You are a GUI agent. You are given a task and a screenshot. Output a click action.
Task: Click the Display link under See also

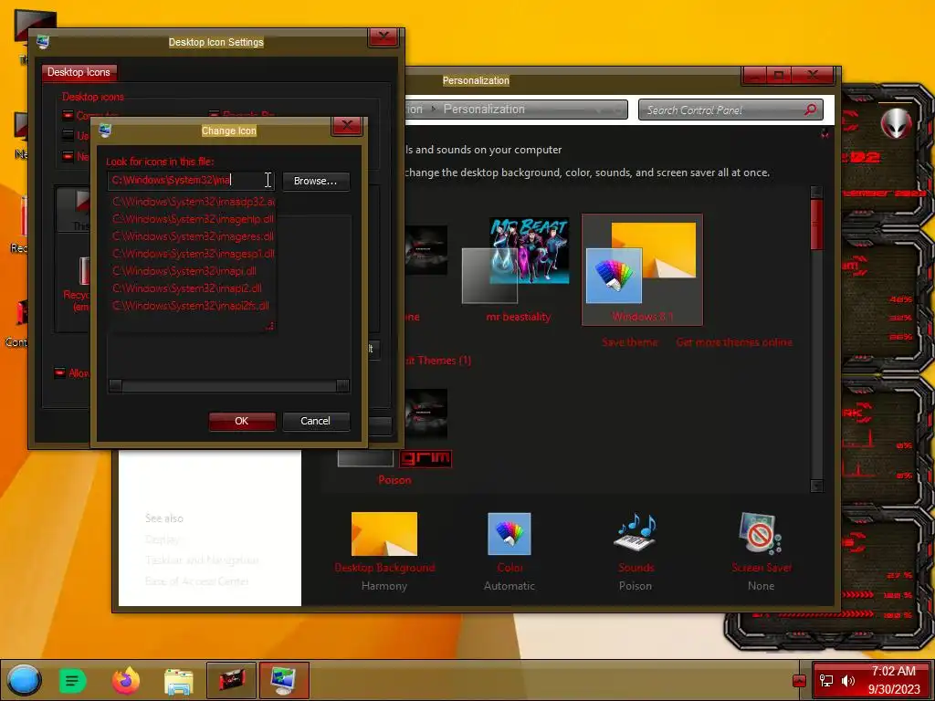163,539
